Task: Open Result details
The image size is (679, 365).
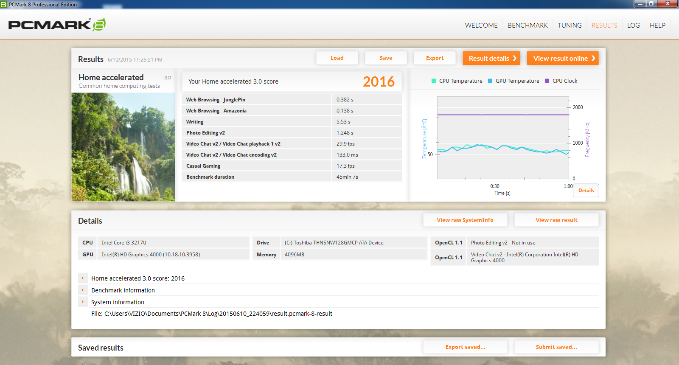Action: pyautogui.click(x=491, y=58)
